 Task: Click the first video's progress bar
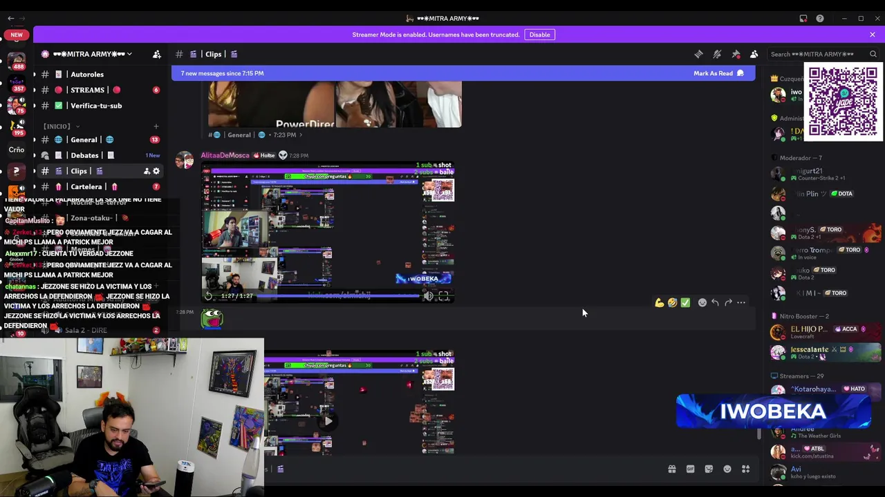[337, 296]
